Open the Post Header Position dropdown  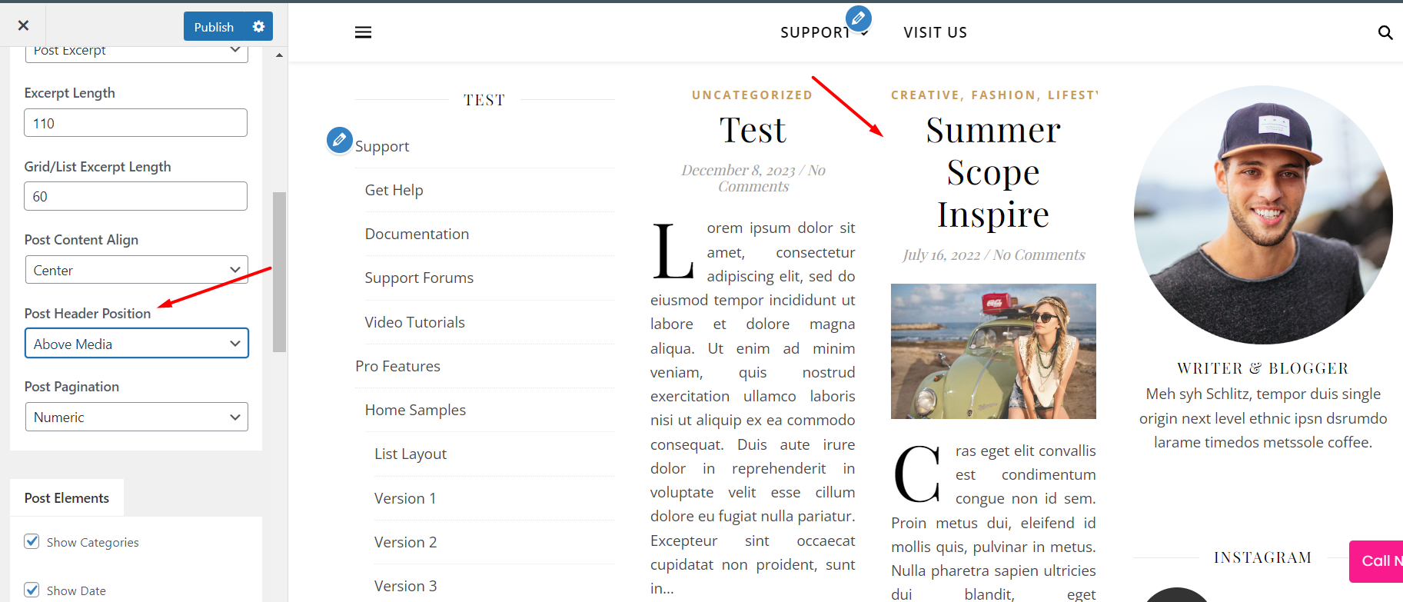(x=136, y=344)
